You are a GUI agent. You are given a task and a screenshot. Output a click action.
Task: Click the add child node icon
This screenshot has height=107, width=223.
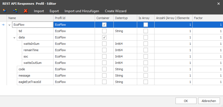15,11
